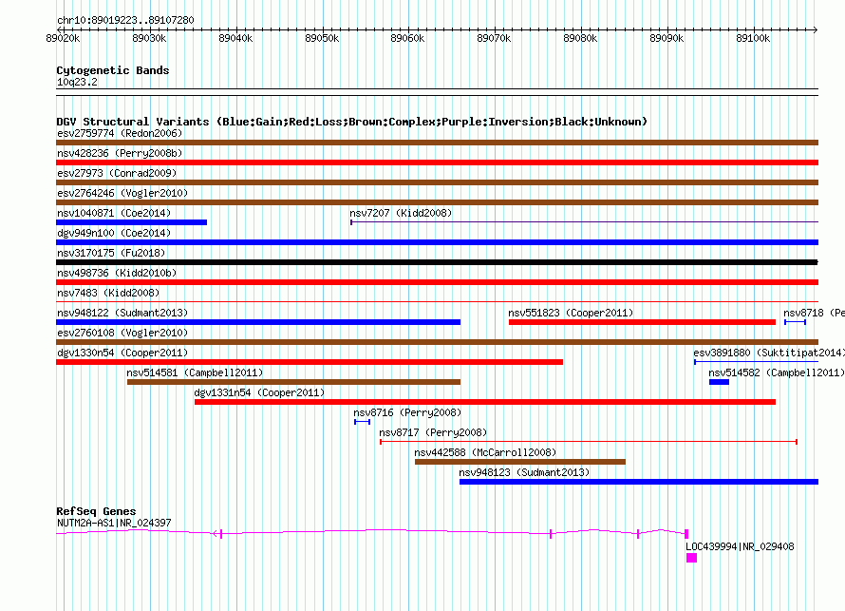Click the right arrowhead of the ruler
This screenshot has height=611, width=845.
click(x=816, y=29)
